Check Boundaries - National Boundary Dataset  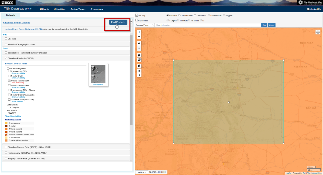click(x=6, y=53)
